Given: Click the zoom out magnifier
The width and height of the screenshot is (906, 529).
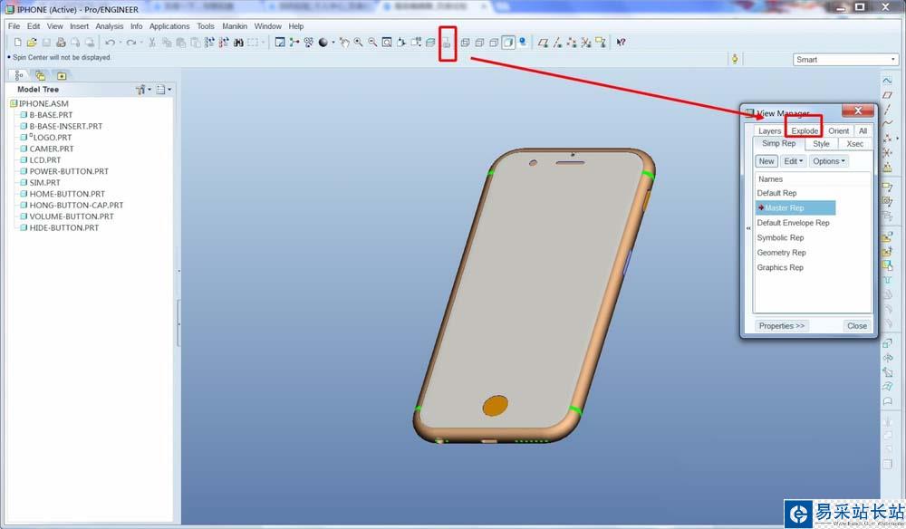Looking at the screenshot, I should tap(372, 43).
